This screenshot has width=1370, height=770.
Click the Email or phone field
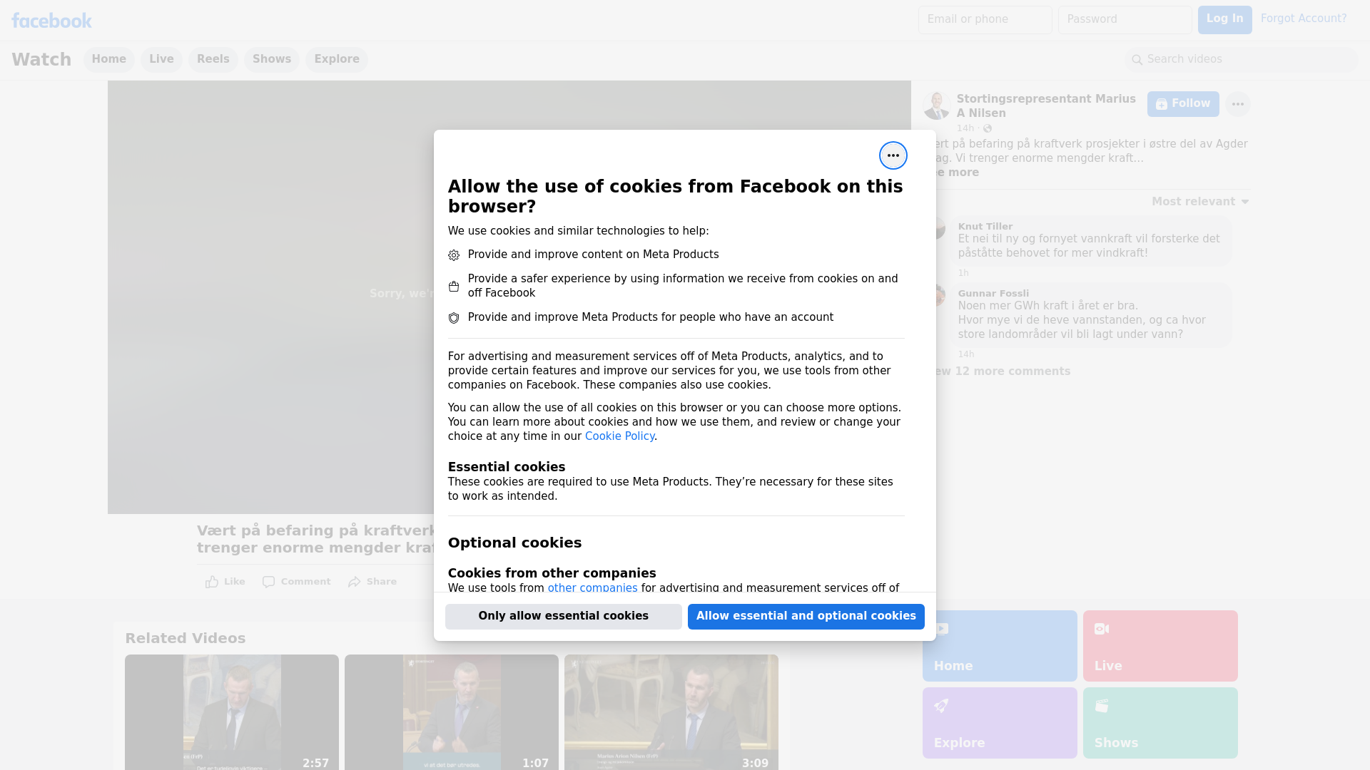(985, 20)
